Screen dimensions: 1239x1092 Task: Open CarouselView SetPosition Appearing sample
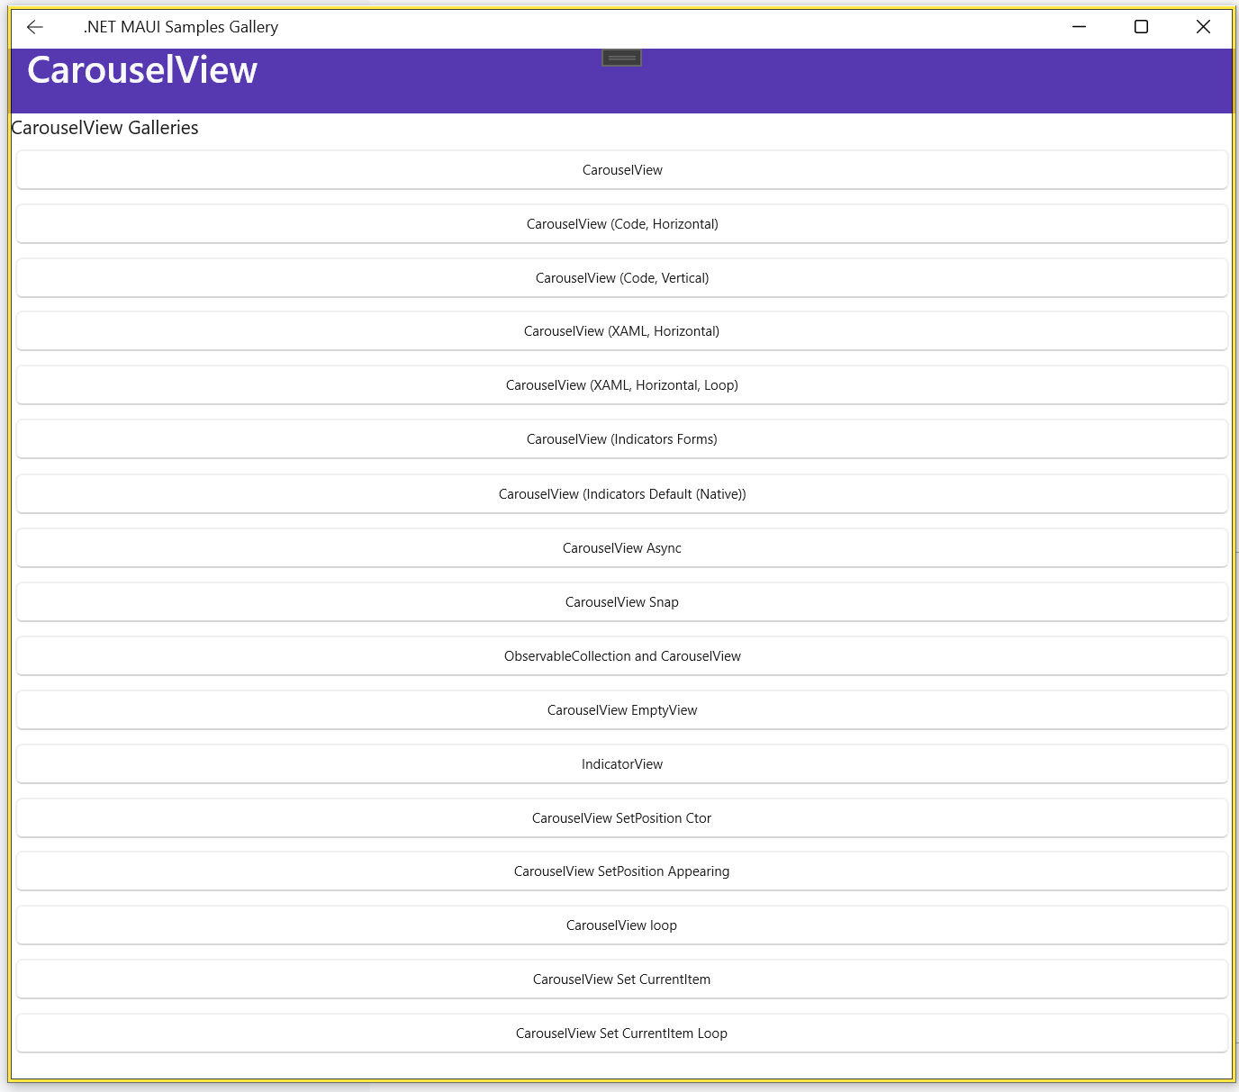click(621, 871)
